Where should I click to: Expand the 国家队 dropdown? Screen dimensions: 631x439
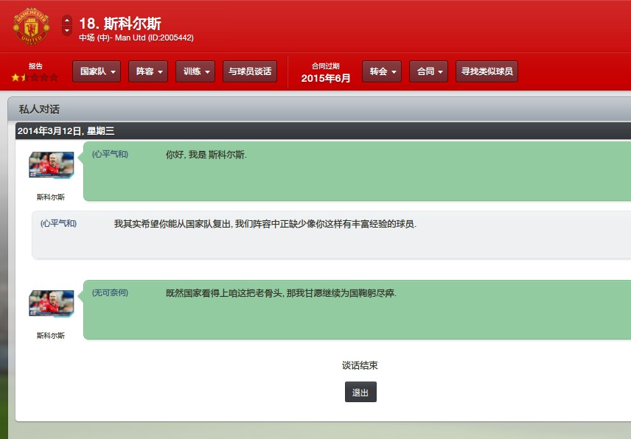click(97, 71)
